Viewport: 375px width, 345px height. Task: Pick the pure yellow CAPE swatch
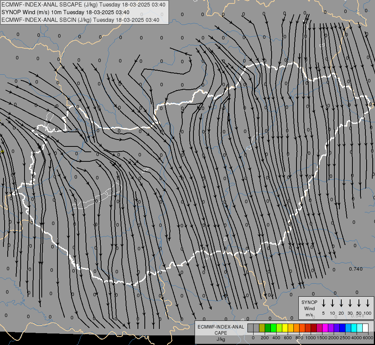(285, 328)
